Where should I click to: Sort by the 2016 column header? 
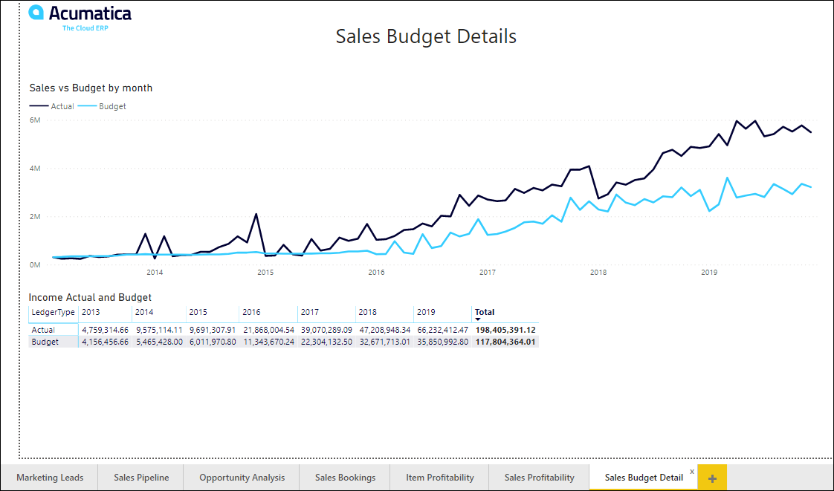tap(252, 312)
